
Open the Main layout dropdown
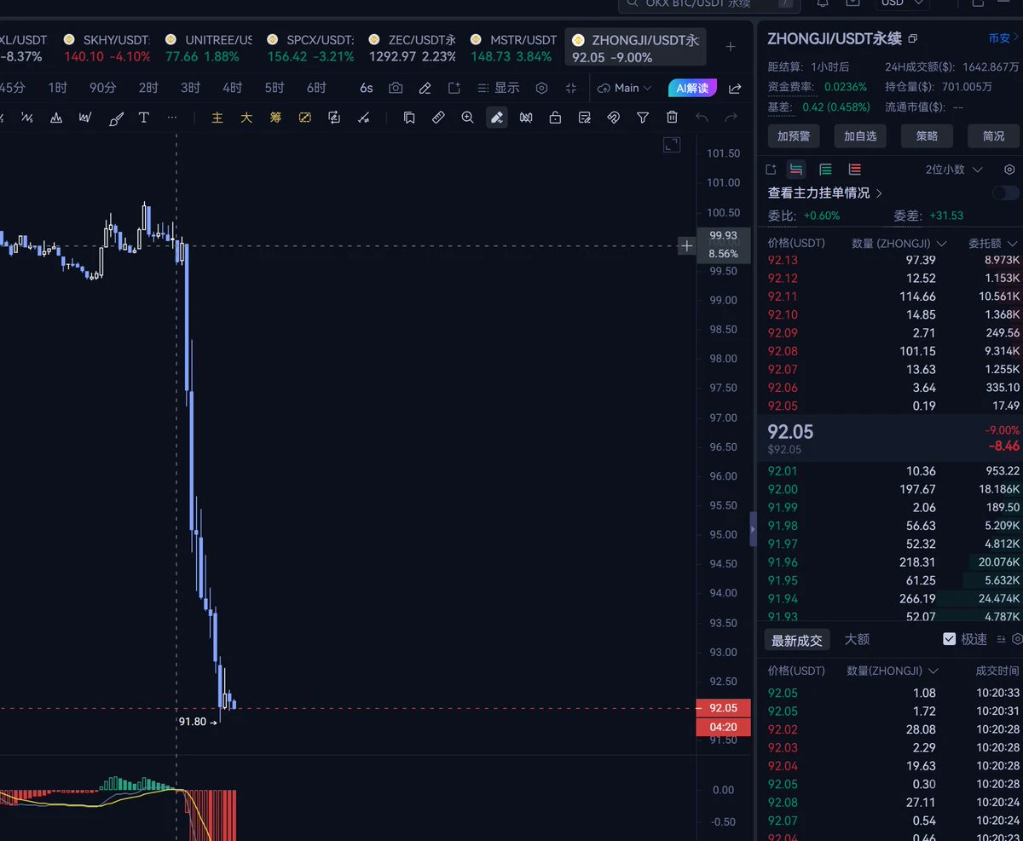[x=625, y=88]
